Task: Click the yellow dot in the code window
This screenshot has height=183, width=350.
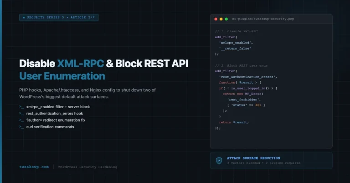Action: pos(221,19)
